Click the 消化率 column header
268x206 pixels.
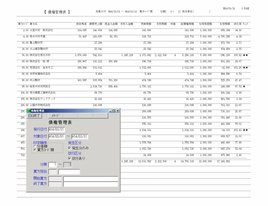(238, 24)
